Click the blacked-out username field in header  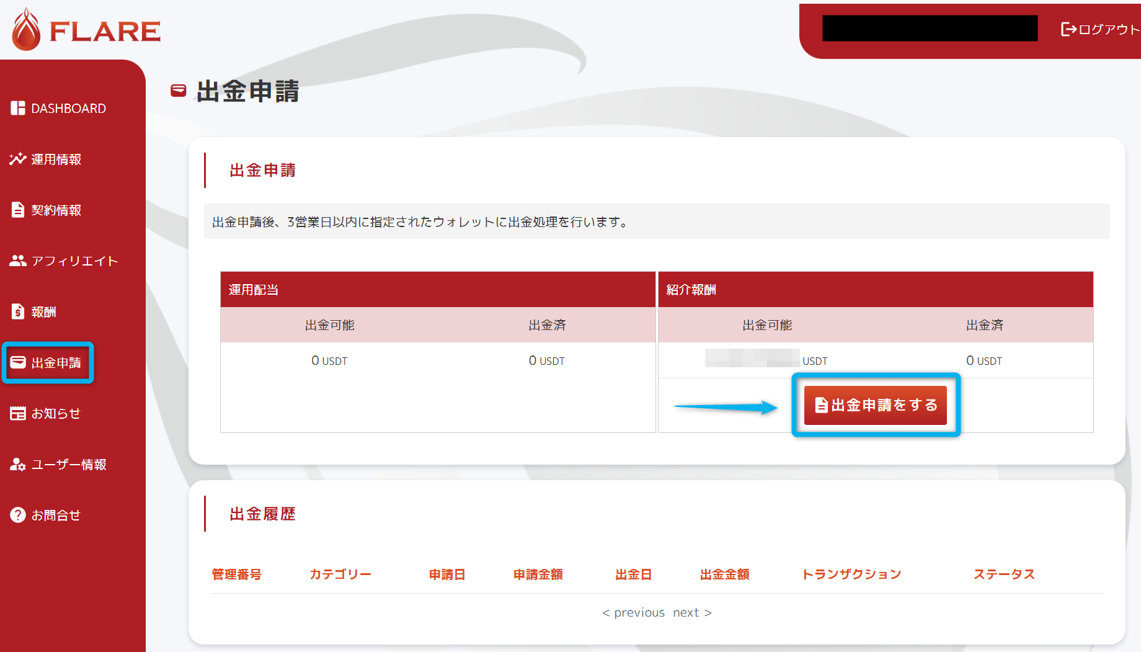pos(930,29)
